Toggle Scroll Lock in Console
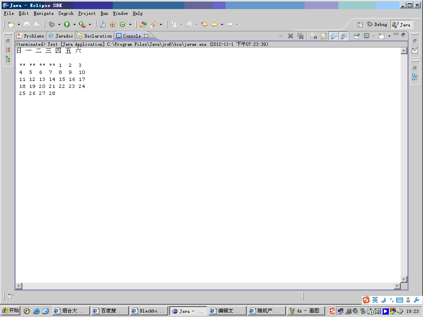Viewport: 423px width, 317px height. [x=323, y=36]
